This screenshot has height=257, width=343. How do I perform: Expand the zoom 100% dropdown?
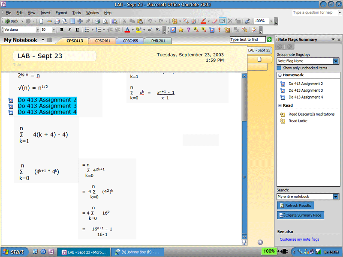click(x=271, y=21)
